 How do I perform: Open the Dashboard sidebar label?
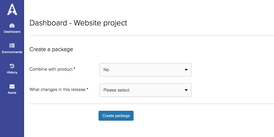(12, 32)
